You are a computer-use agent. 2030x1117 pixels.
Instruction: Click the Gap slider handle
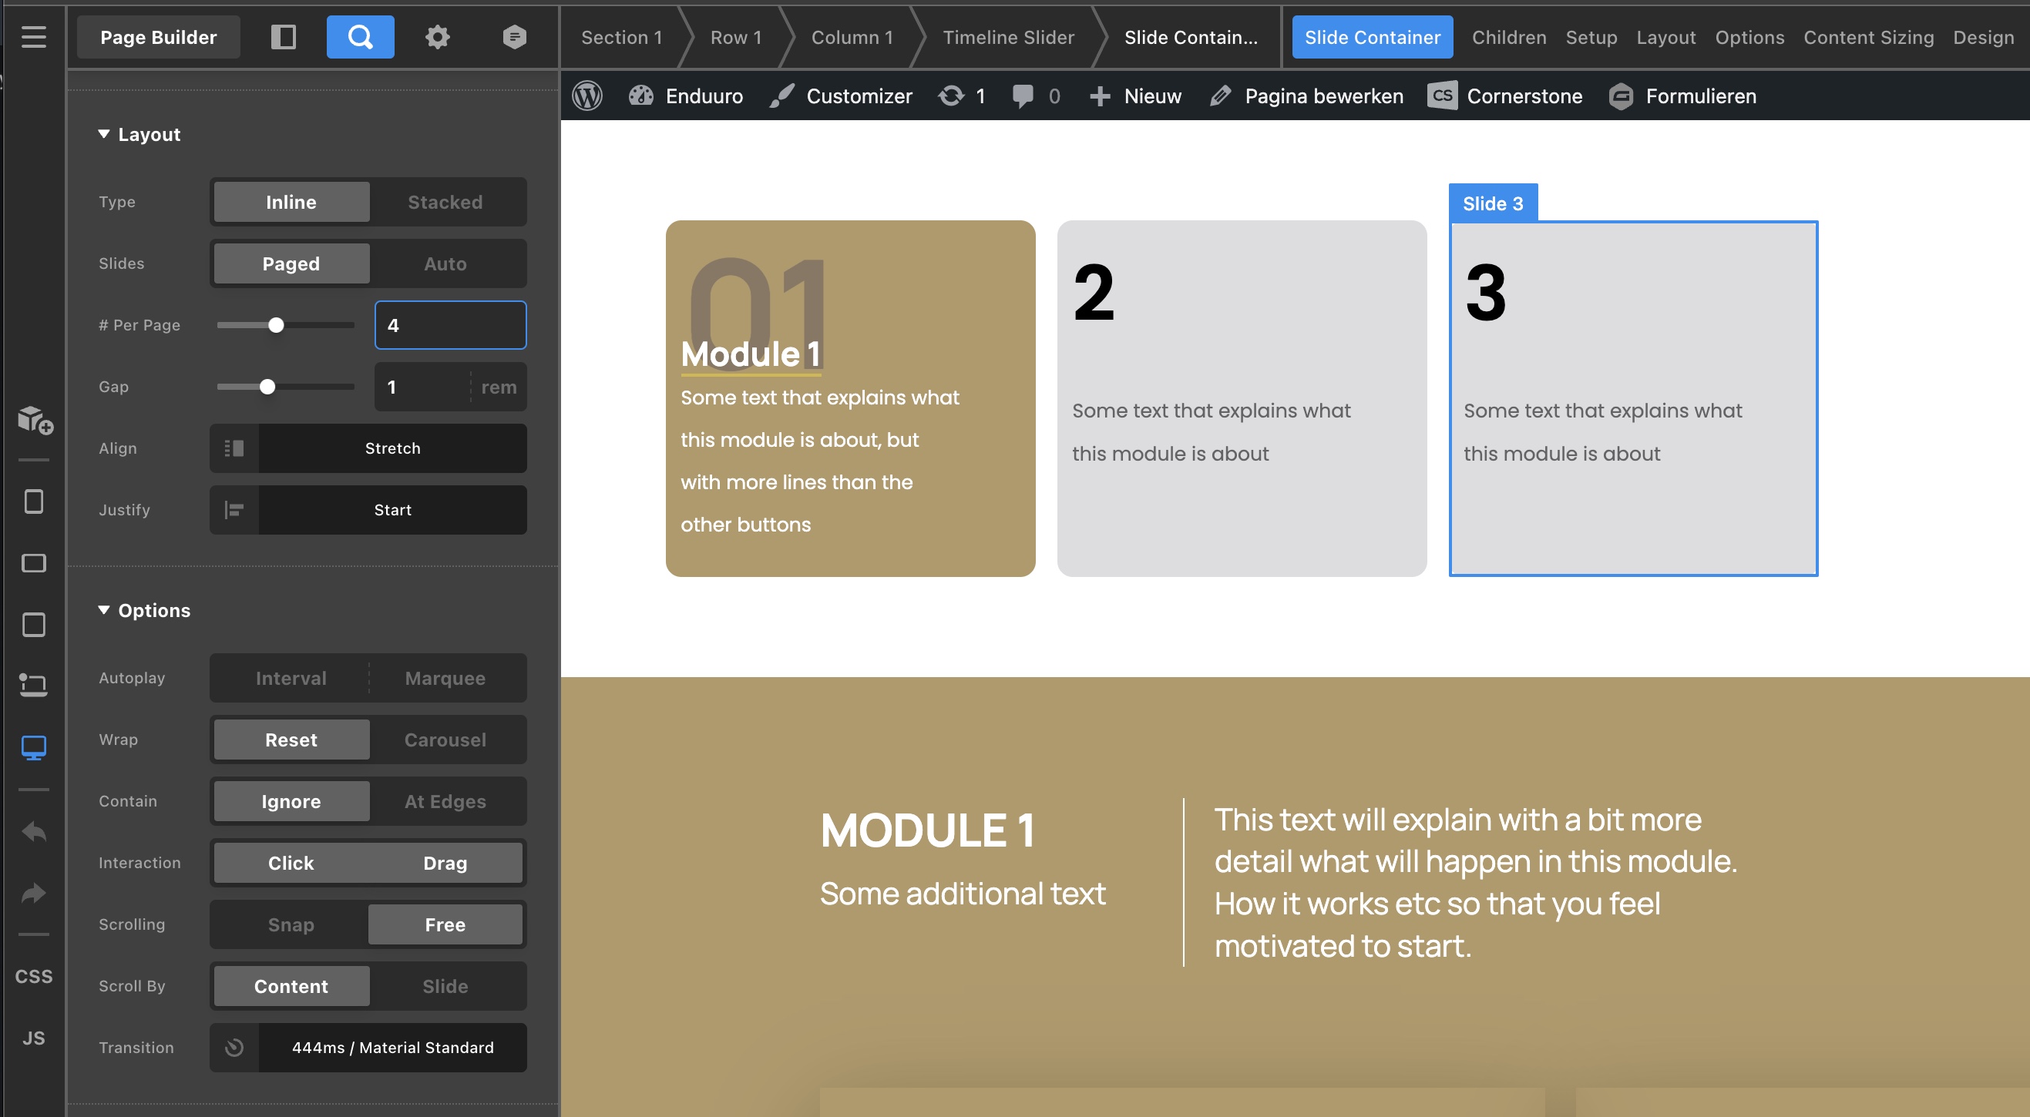pyautogui.click(x=268, y=387)
